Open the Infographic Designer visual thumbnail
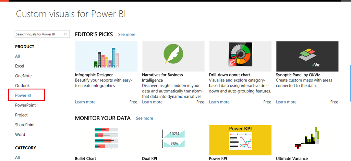The height and width of the screenshot is (161, 351). click(106, 57)
